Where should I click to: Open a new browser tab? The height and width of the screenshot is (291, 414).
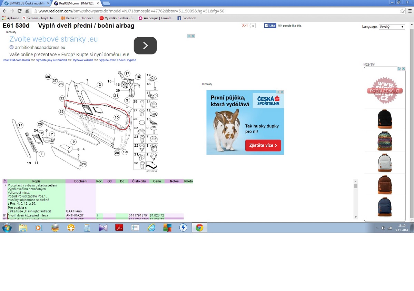tap(106, 3)
